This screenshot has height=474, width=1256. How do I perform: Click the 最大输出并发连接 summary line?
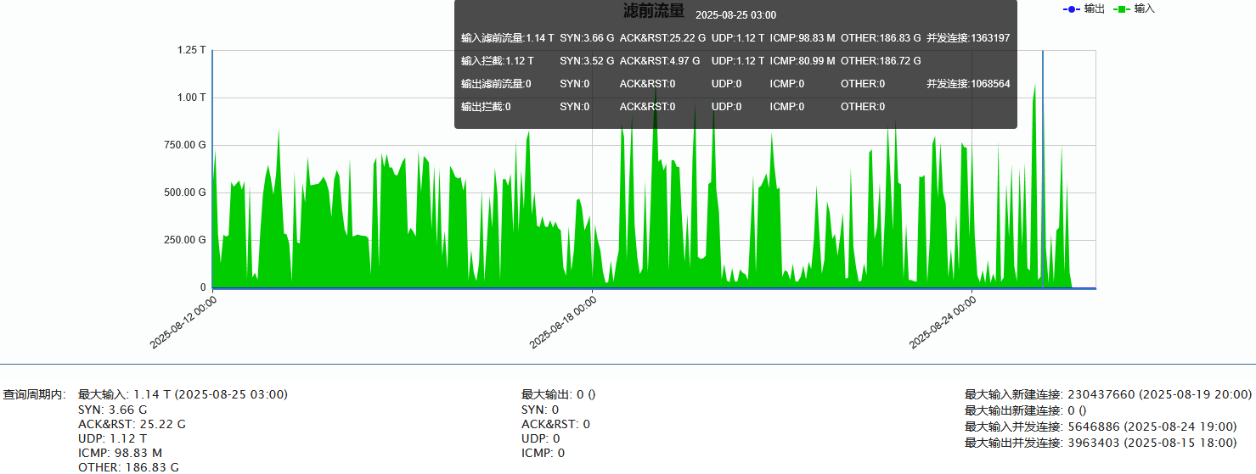coord(1100,443)
